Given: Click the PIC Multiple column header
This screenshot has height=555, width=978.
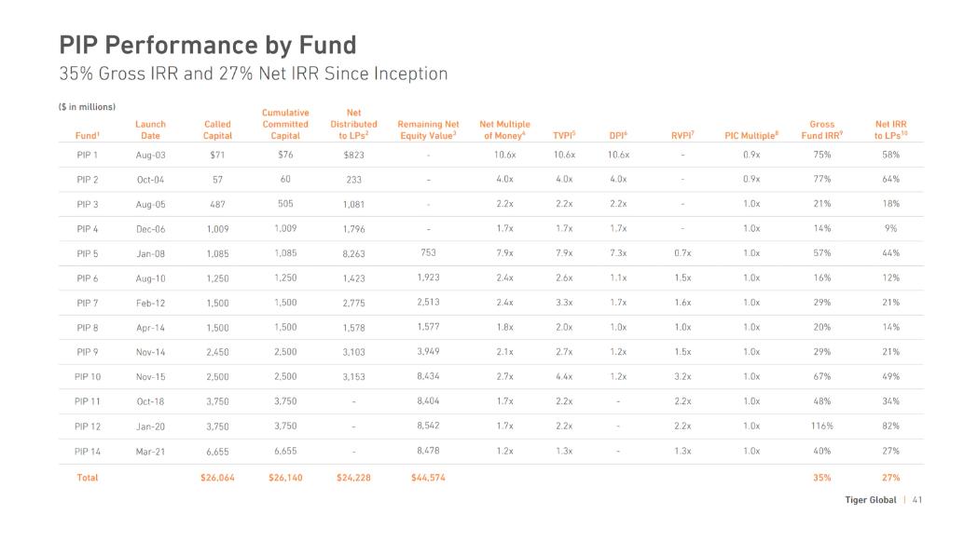Looking at the screenshot, I should tap(751, 136).
